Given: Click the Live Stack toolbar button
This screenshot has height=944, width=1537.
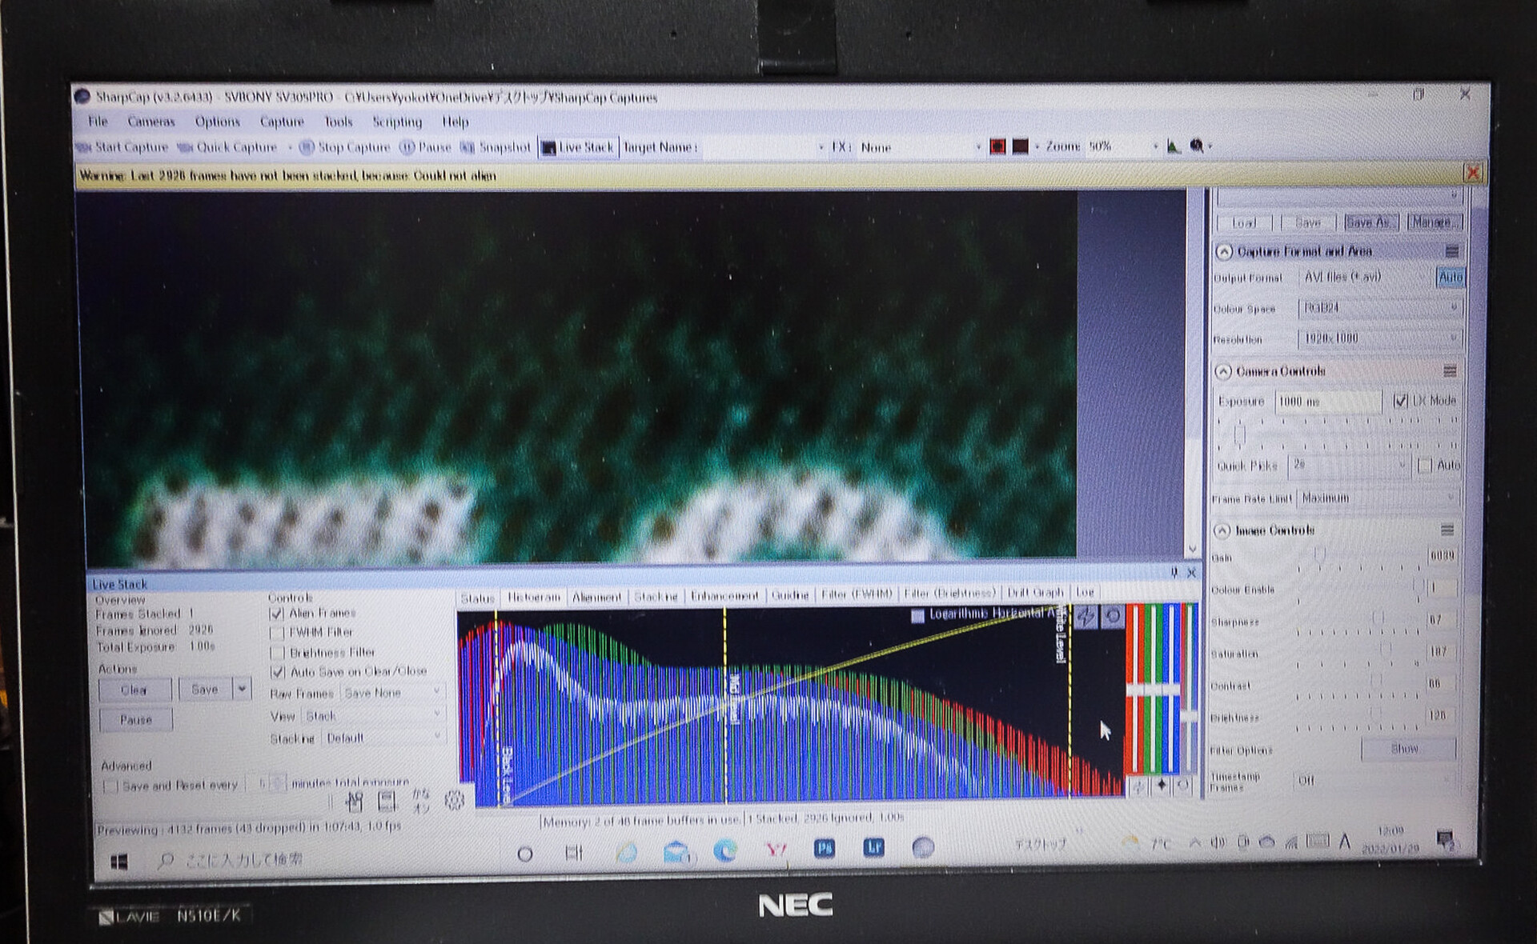Looking at the screenshot, I should pyautogui.click(x=578, y=147).
